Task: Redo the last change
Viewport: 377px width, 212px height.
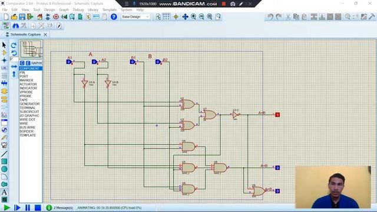Action: [x=279, y=17]
